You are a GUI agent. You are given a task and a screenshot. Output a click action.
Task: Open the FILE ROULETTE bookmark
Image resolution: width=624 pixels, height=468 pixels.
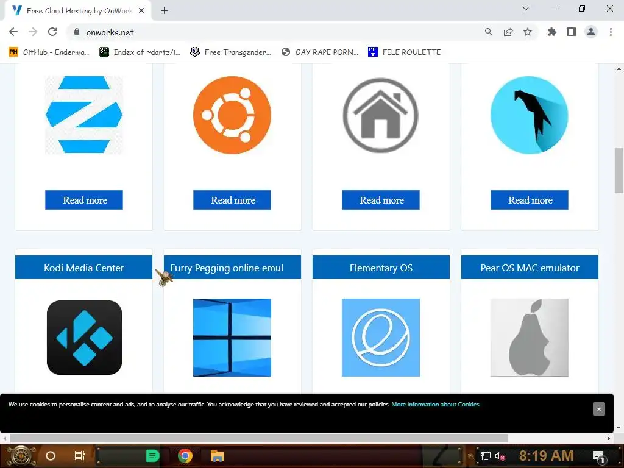405,52
